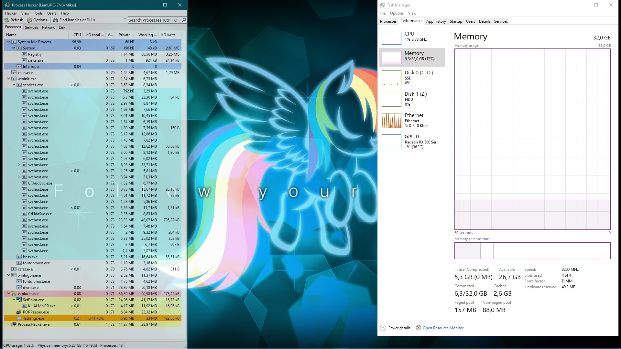Open Resource Monitor link
The width and height of the screenshot is (621, 349).
[x=443, y=328]
